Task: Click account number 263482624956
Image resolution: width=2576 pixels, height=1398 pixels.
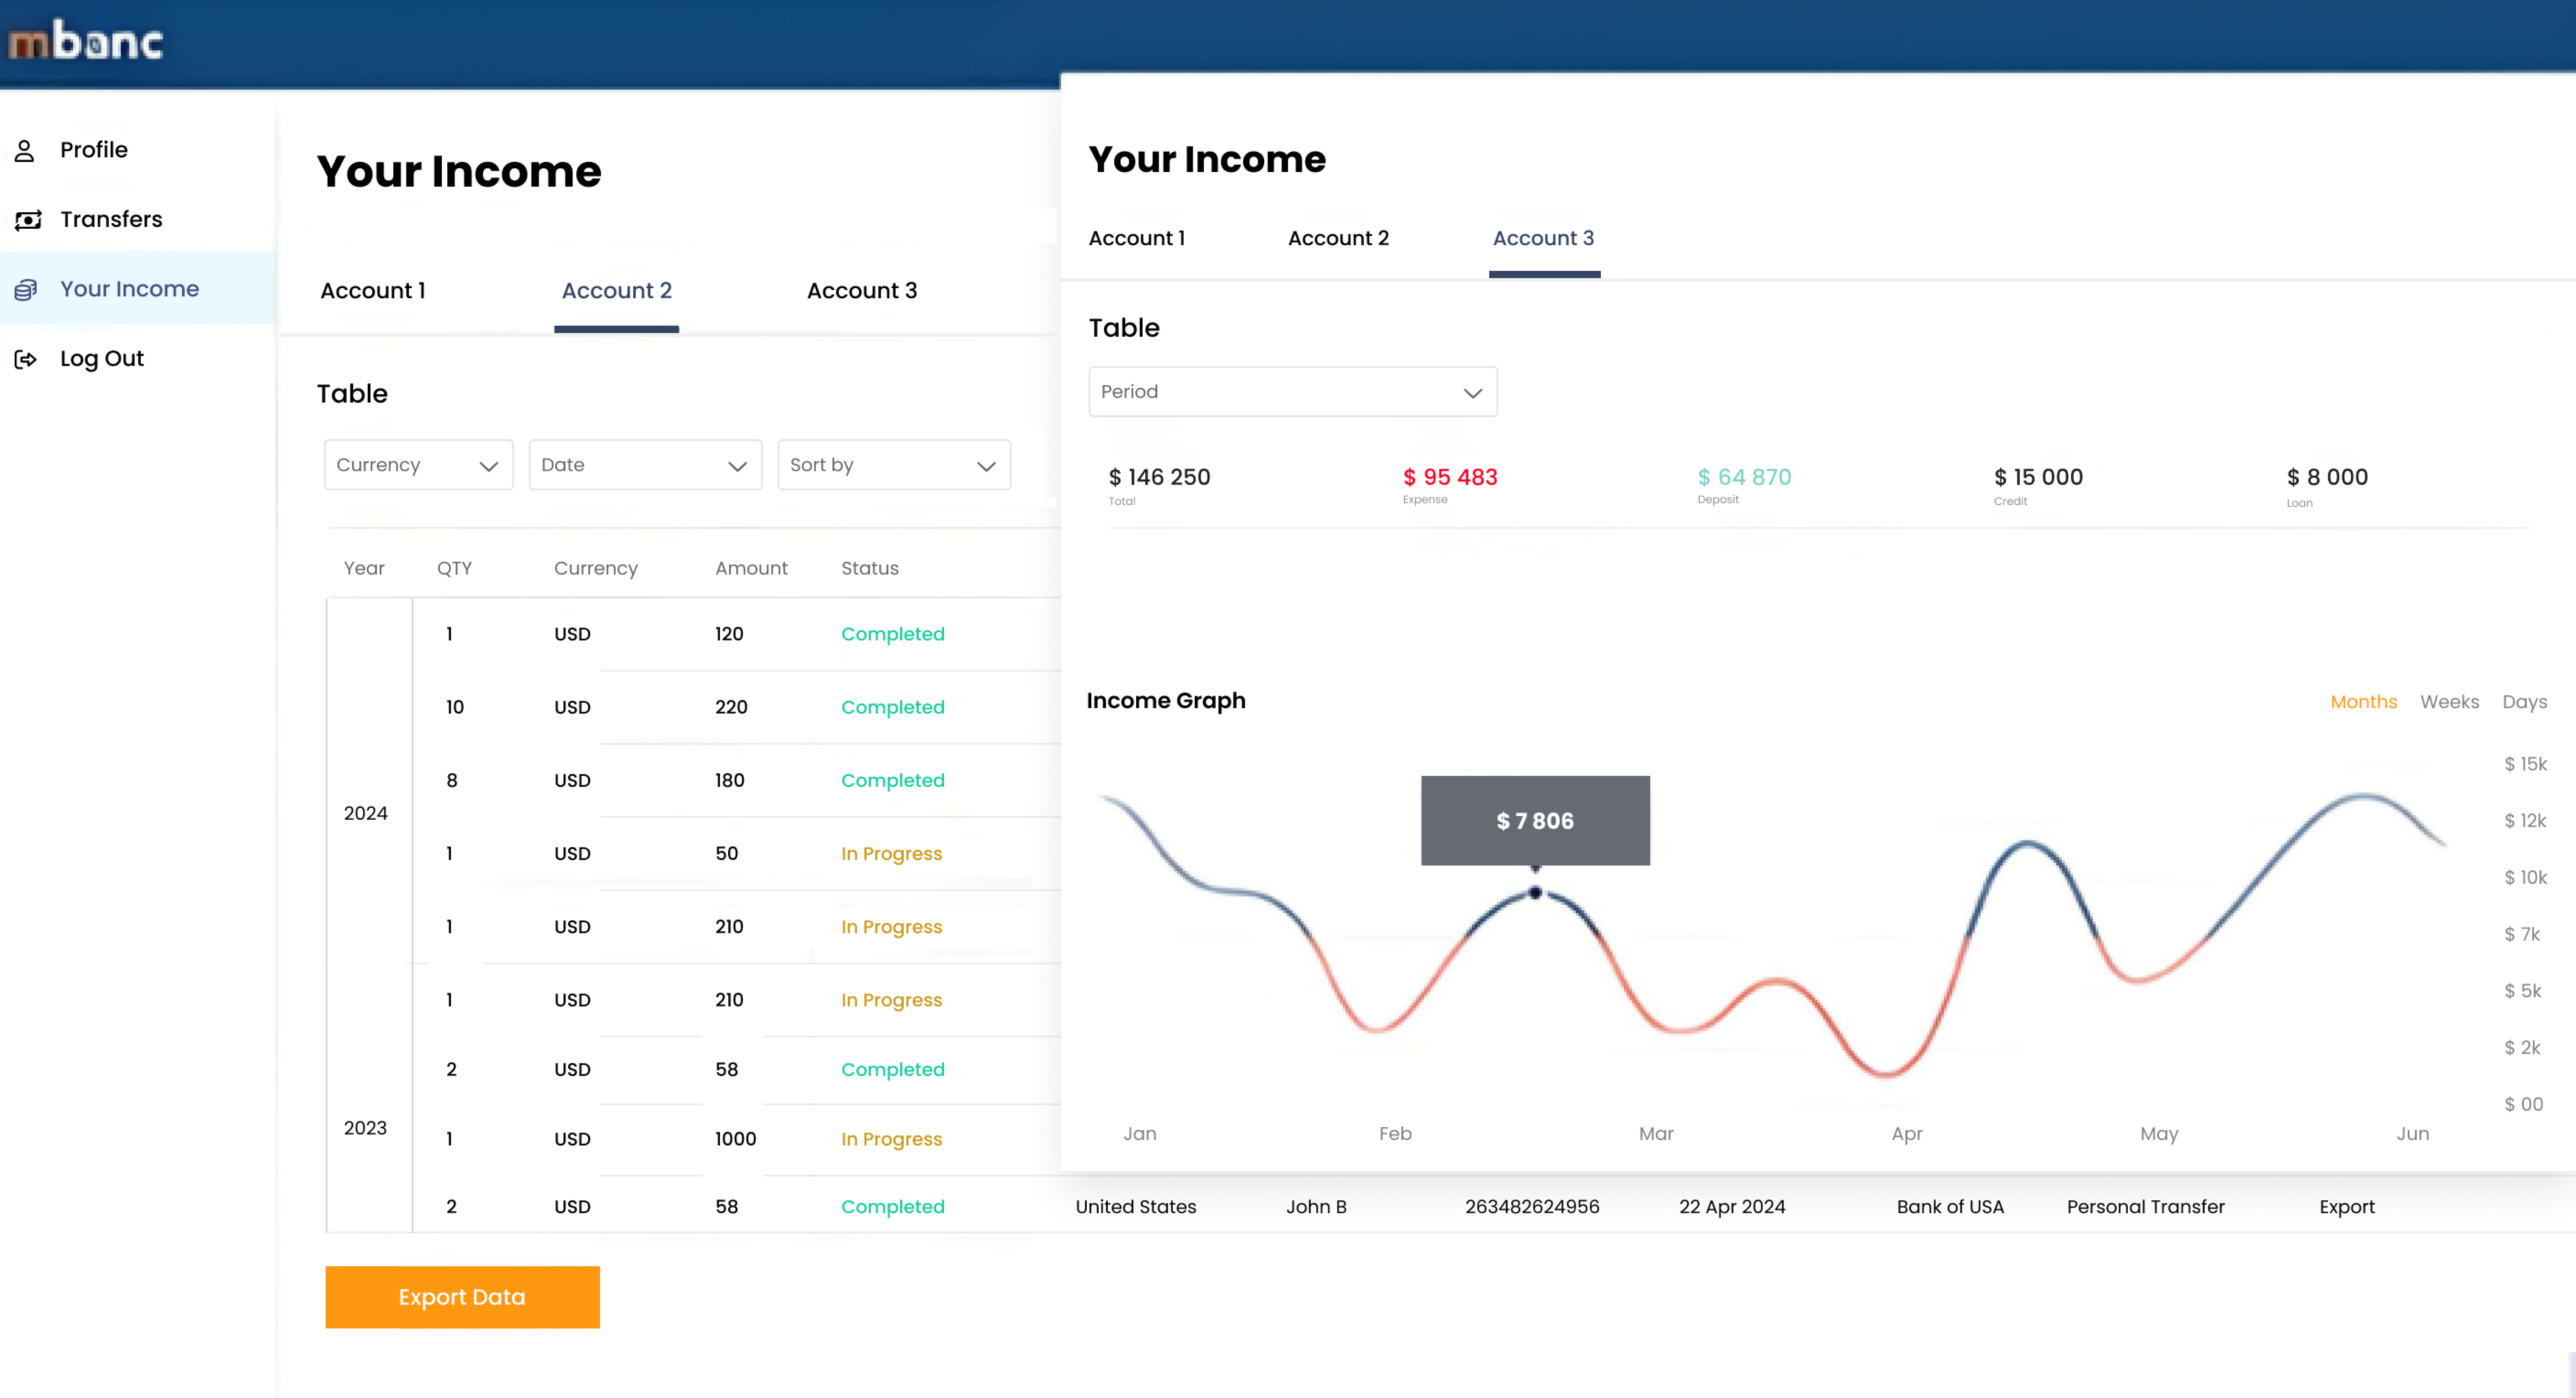Action: [1532, 1206]
